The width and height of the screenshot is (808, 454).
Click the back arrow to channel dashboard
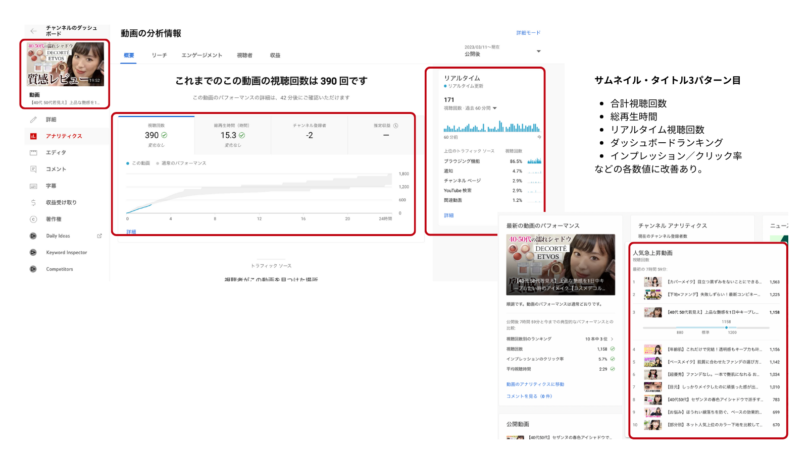click(x=33, y=31)
